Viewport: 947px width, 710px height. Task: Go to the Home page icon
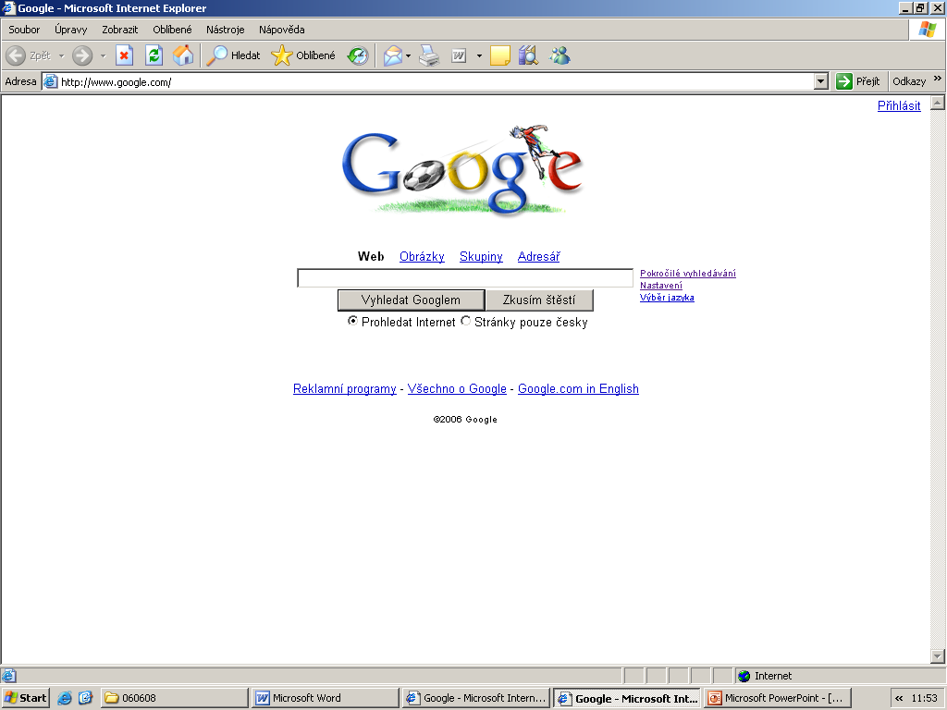coord(183,55)
